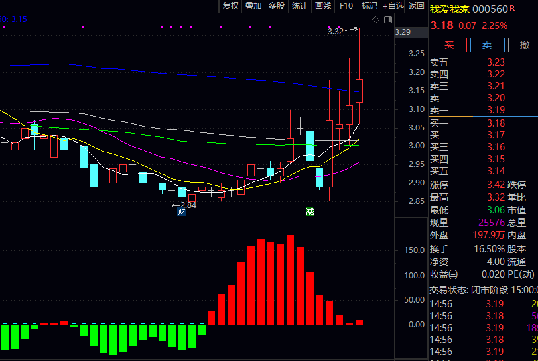Image resolution: width=538 pixels, height=361 pixels.
Task: Click the diamond icon above the chart
Action: [375, 19]
